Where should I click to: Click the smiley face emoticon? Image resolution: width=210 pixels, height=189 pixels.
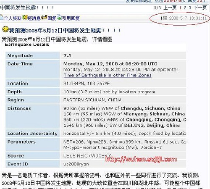5,29
